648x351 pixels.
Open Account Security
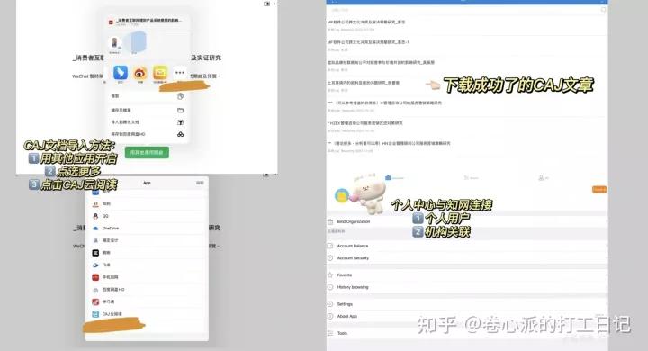click(x=467, y=258)
